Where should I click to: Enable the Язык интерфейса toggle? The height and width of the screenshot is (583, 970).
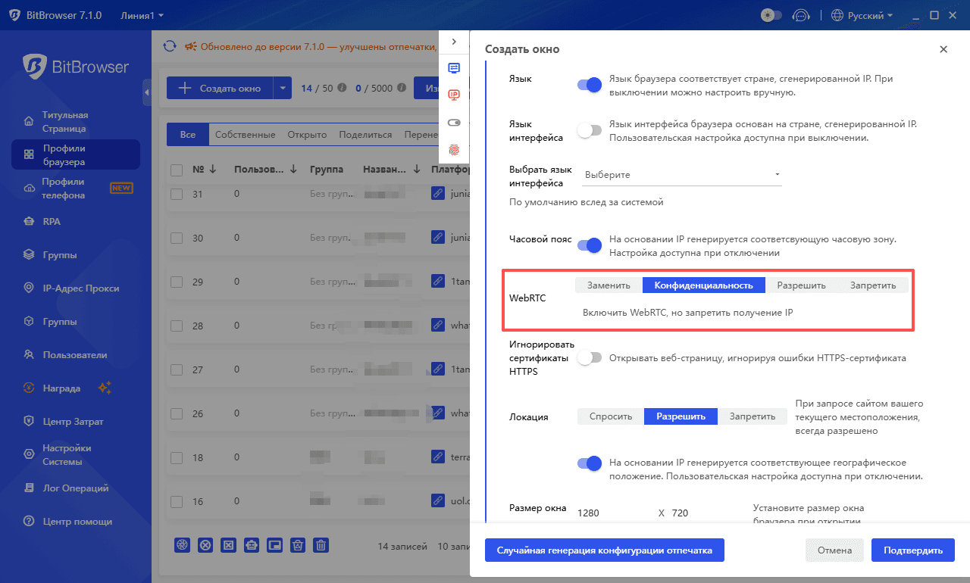(x=589, y=130)
